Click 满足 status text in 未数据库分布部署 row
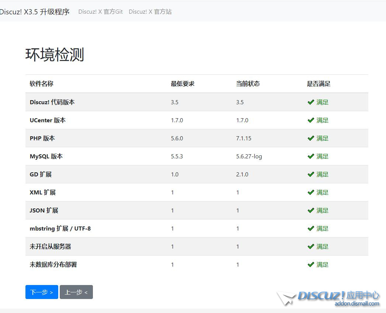Viewport: 386px width, 313px height. [x=323, y=264]
